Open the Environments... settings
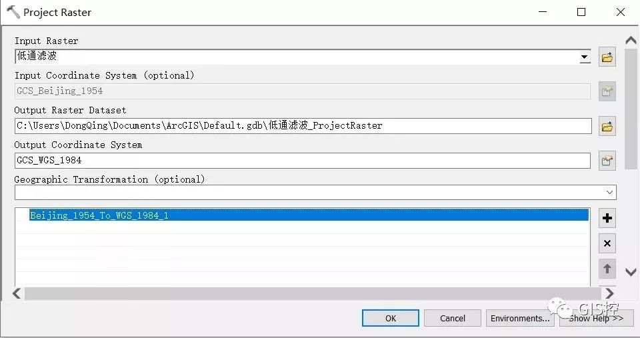 520,318
